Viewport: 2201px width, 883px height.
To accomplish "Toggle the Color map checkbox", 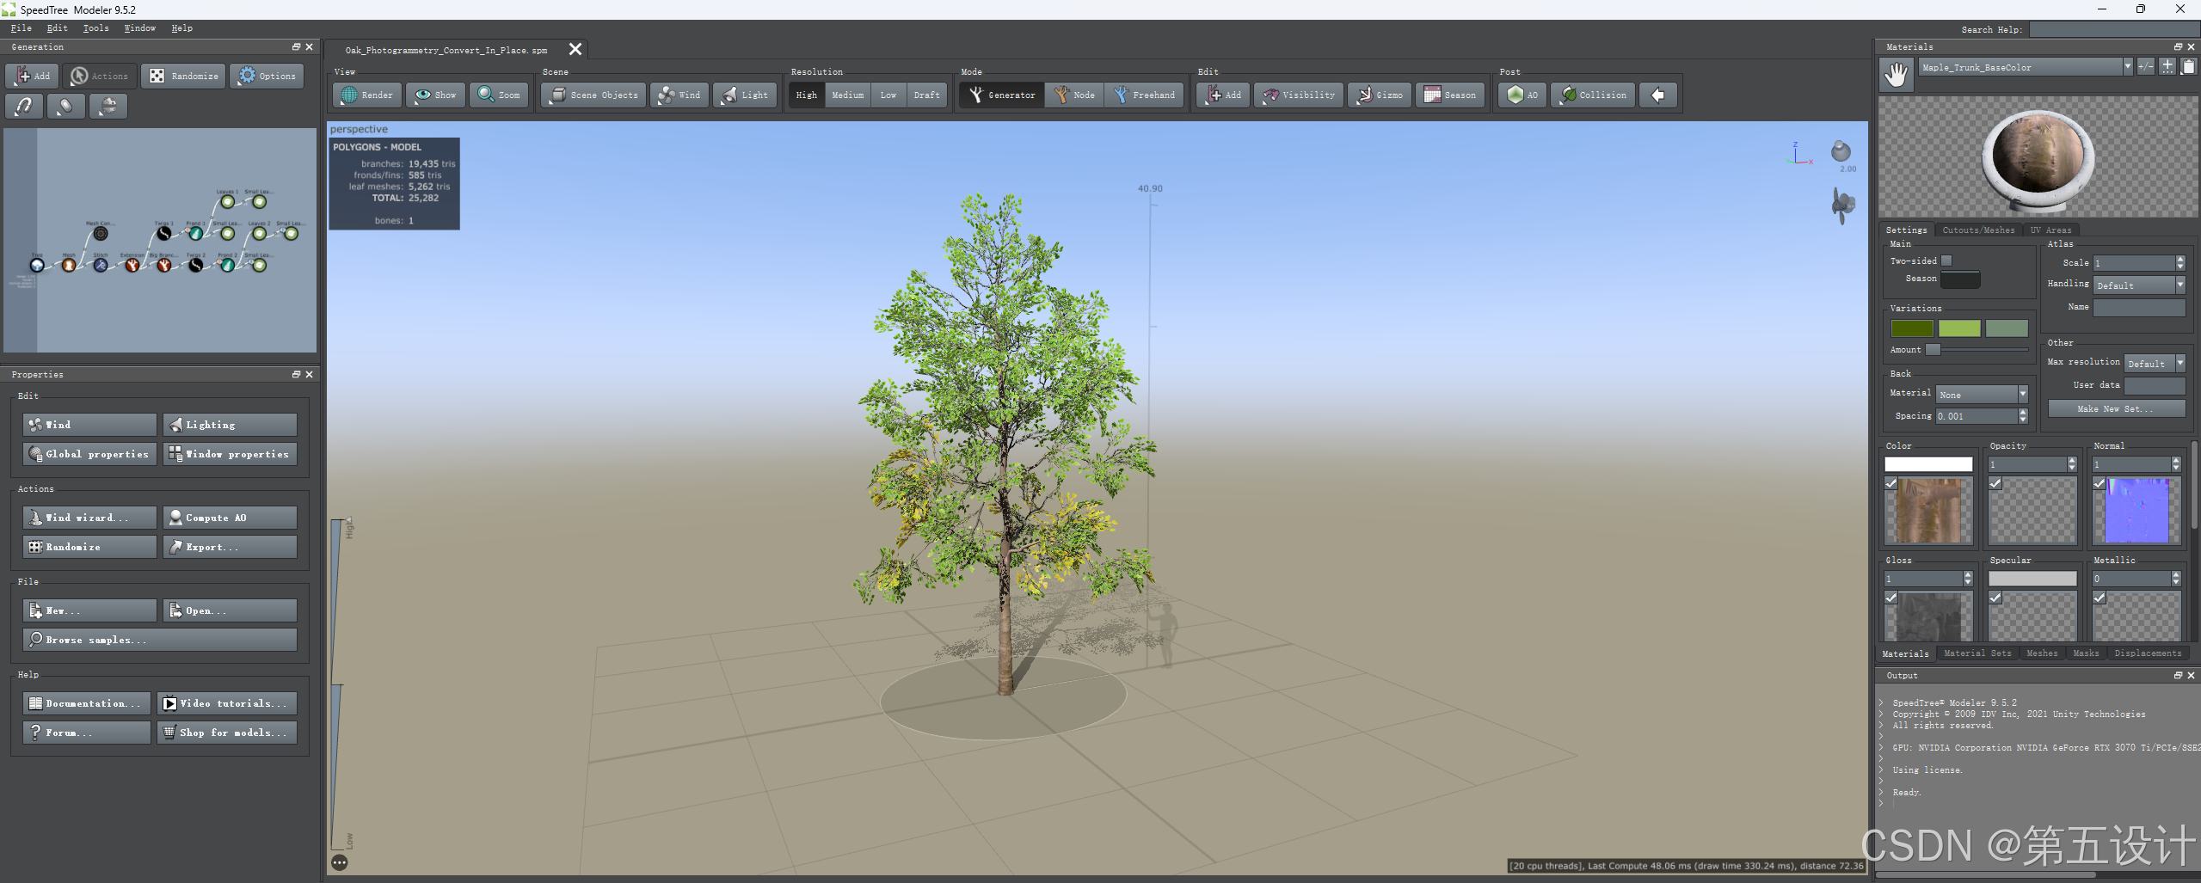I will 1891,484.
